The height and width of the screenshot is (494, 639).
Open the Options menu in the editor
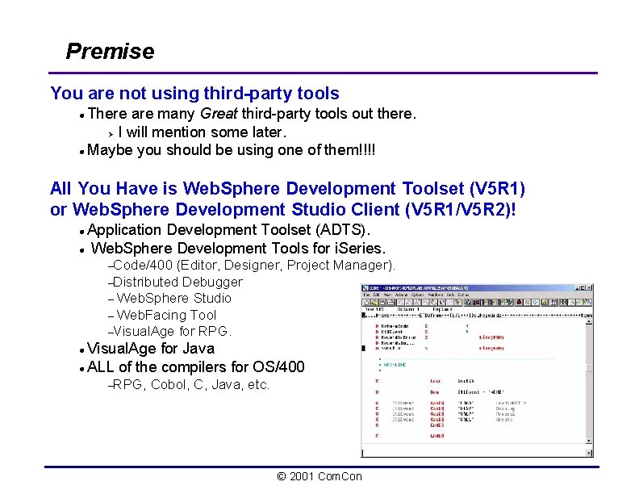417,295
